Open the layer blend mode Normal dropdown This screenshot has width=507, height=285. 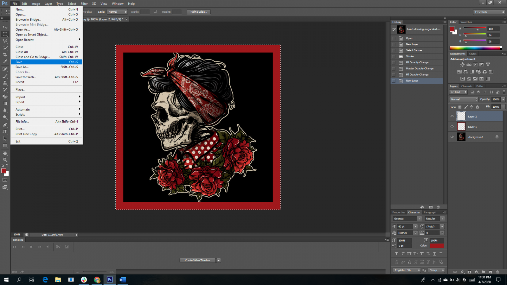464,99
